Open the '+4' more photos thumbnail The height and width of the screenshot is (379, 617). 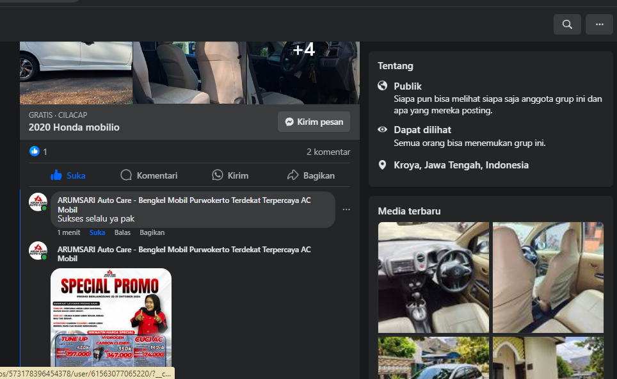(x=303, y=73)
